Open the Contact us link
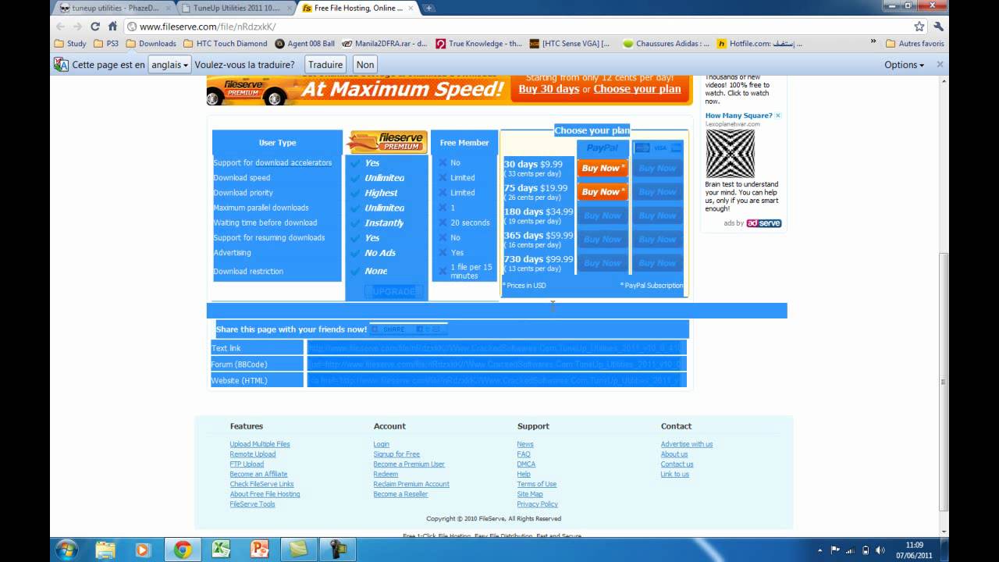 pos(677,464)
